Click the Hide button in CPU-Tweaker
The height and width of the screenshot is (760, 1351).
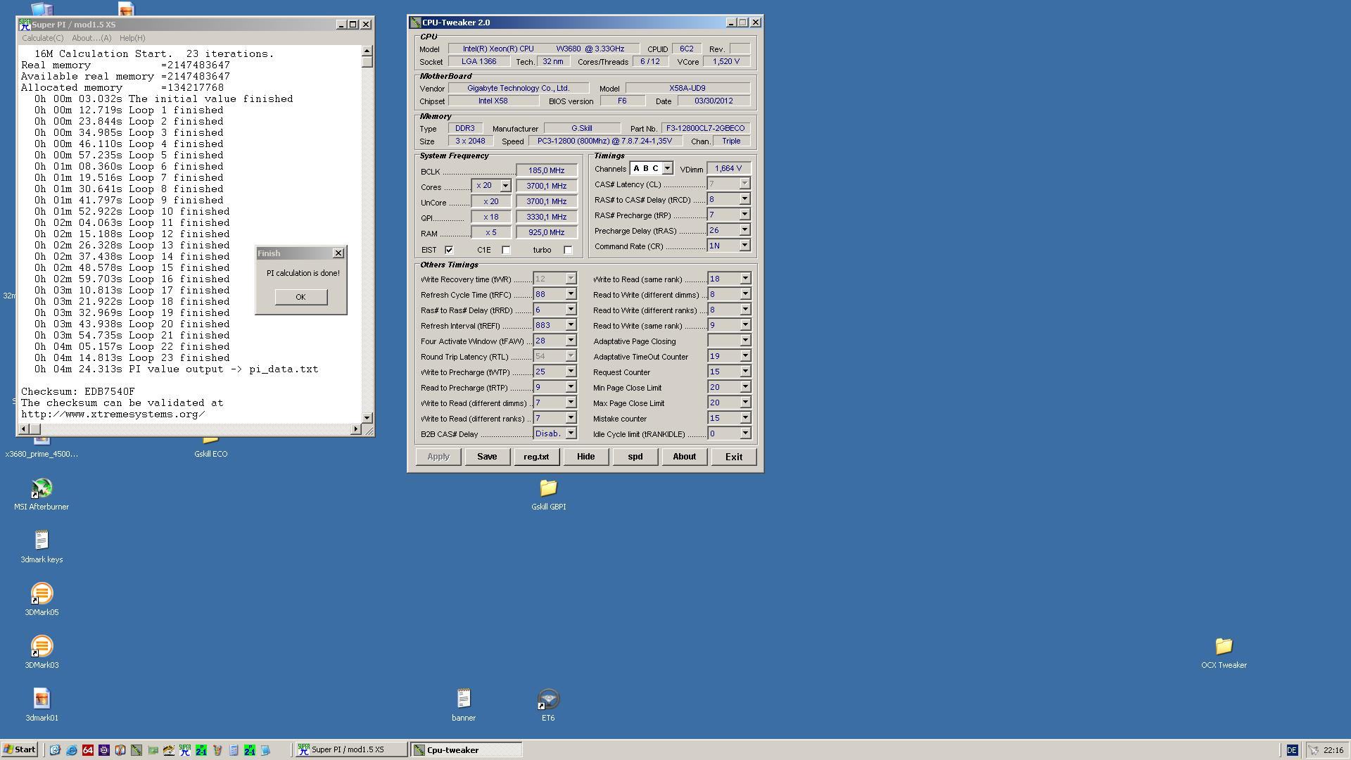pyautogui.click(x=585, y=457)
